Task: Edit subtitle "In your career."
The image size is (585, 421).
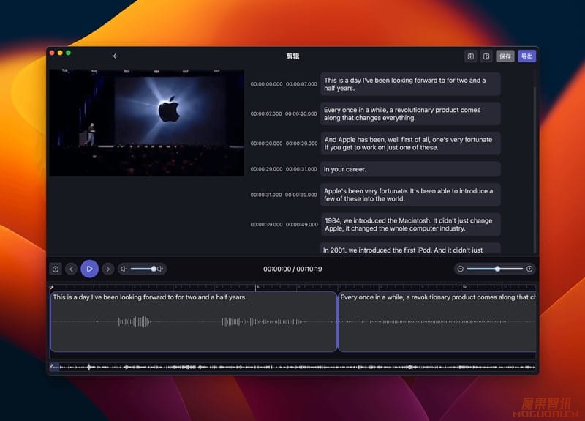Action: click(410, 169)
